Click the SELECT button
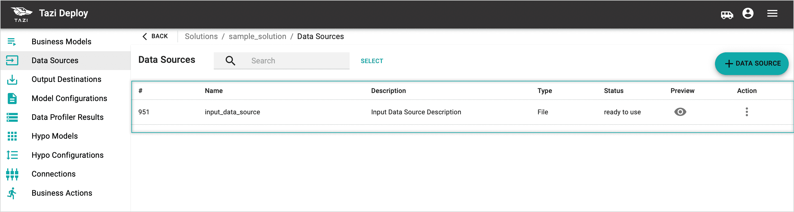The width and height of the screenshot is (794, 212). point(372,61)
